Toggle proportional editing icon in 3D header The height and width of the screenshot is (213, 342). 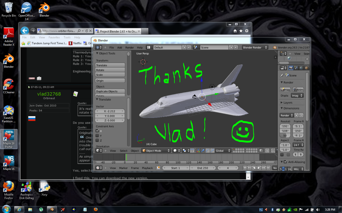tap(267, 151)
